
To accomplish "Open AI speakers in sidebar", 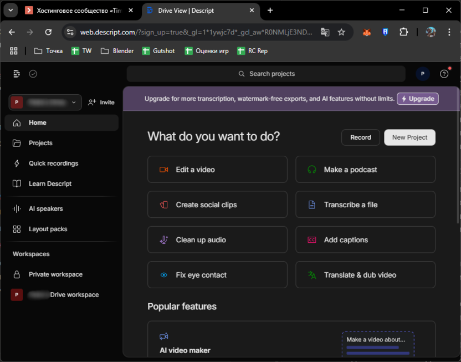I will point(62,208).
